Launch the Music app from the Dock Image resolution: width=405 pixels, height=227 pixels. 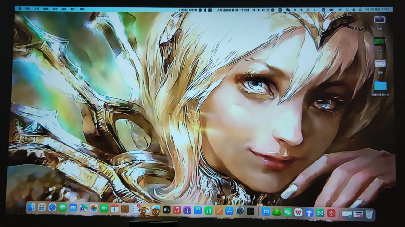click(x=177, y=210)
